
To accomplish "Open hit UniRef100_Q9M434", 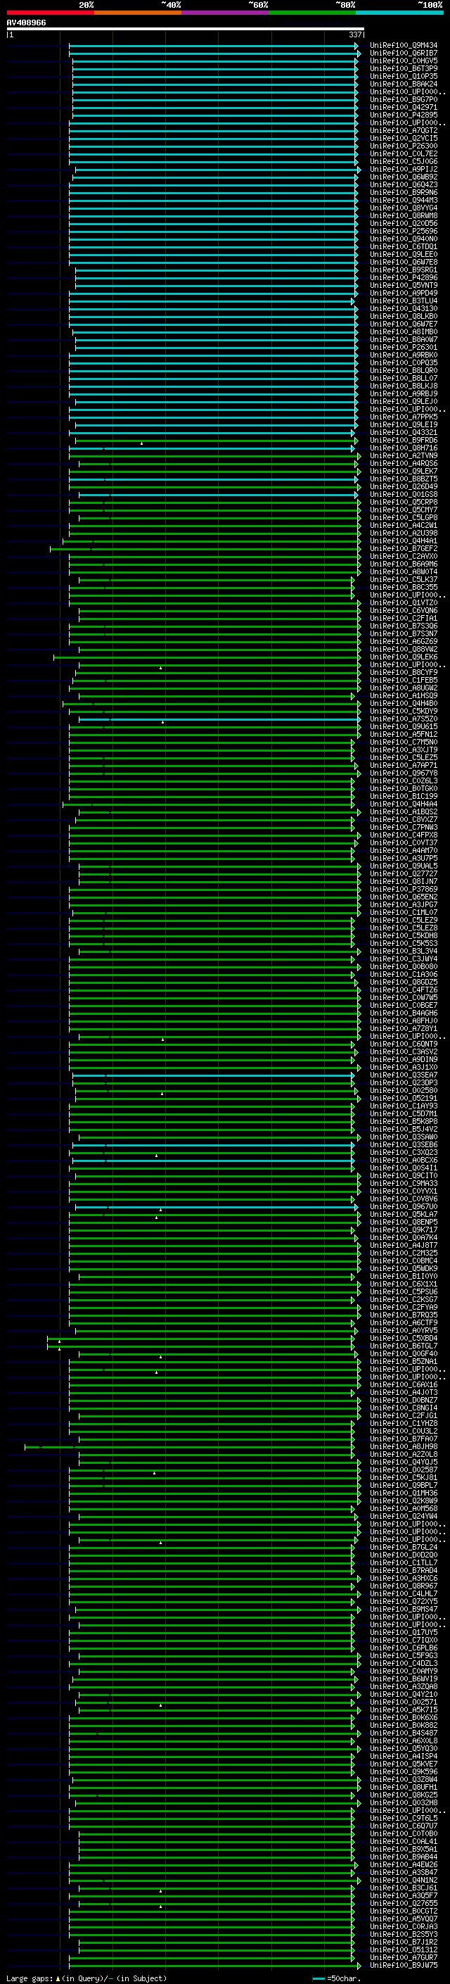I will click(x=404, y=46).
